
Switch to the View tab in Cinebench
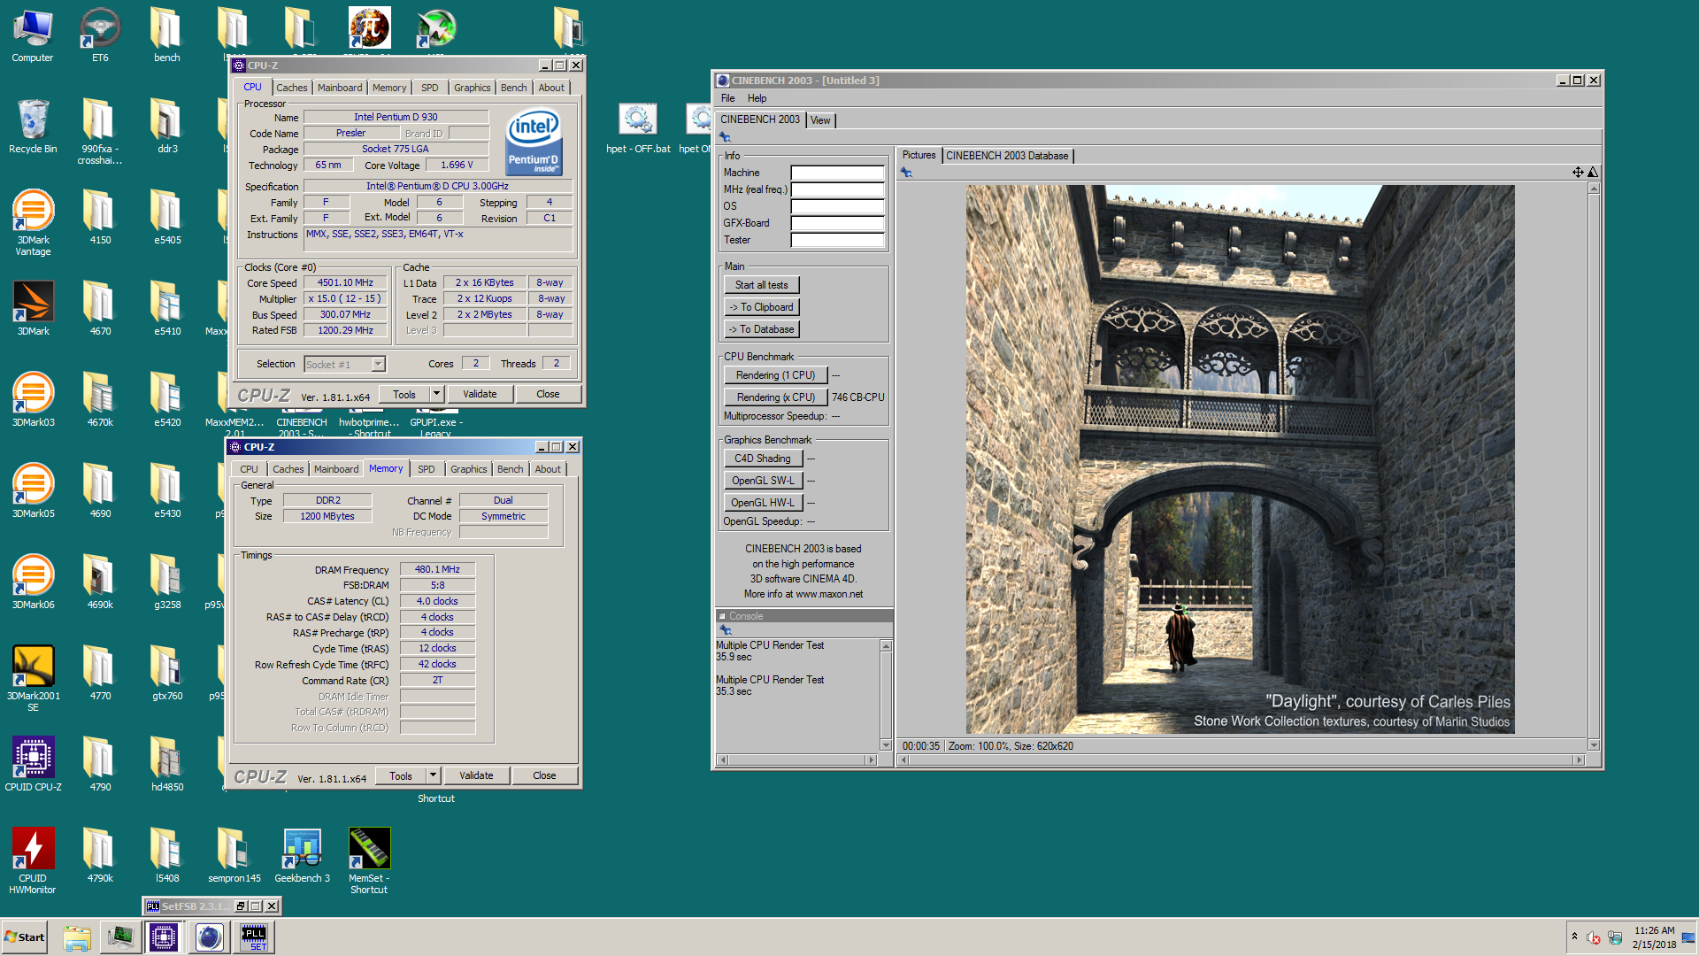point(820,120)
